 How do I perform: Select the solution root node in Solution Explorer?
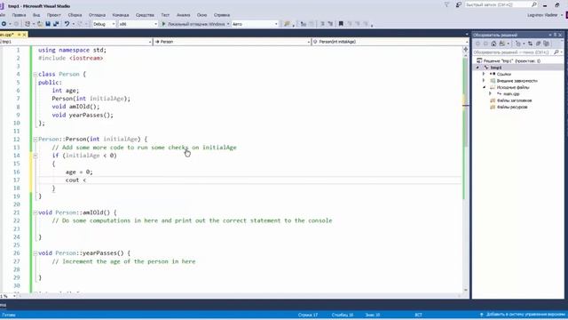tap(511, 61)
